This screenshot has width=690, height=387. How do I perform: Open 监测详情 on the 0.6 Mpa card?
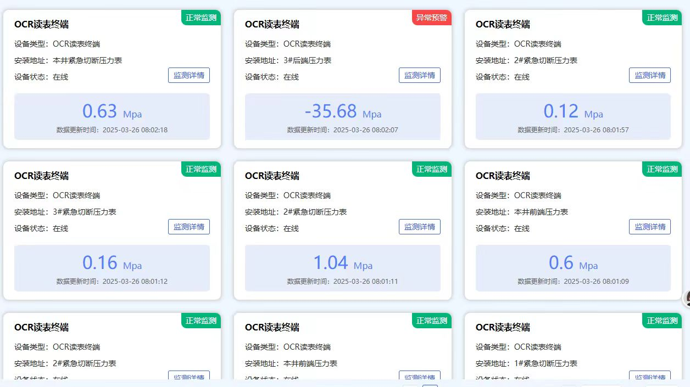[x=649, y=227]
